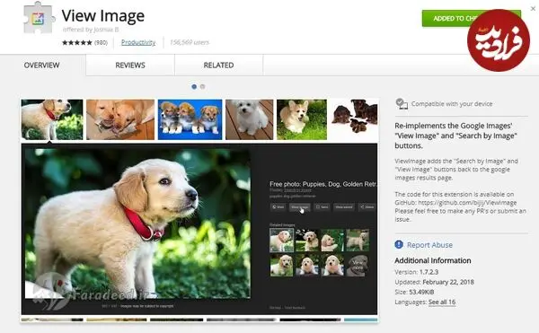The image size is (539, 333).
Task: Click the Version 1.7.2.3 text
Action: tap(417, 272)
